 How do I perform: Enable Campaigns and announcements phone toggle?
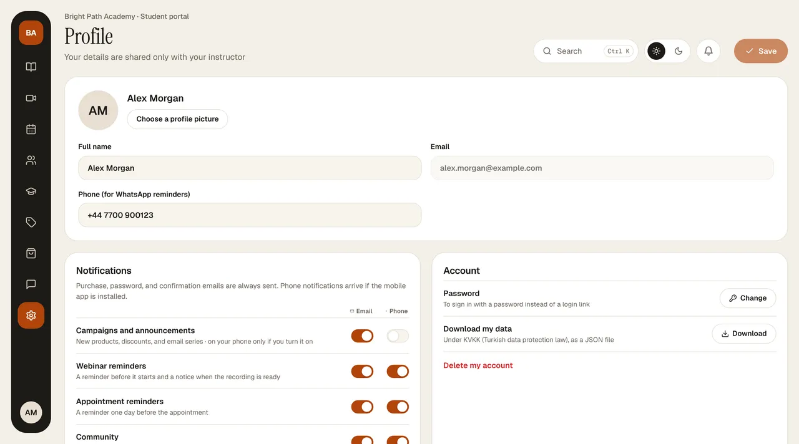[398, 336]
